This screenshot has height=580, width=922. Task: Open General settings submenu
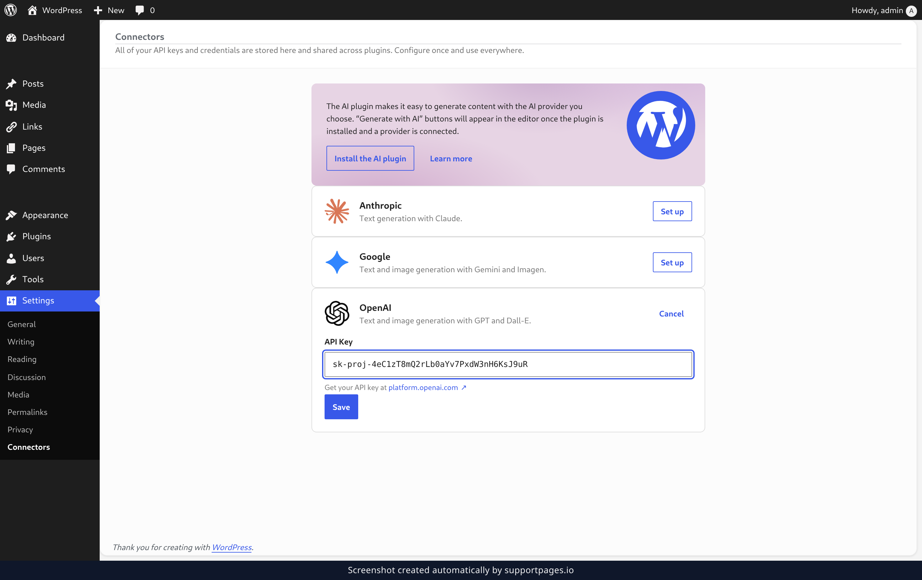click(21, 324)
